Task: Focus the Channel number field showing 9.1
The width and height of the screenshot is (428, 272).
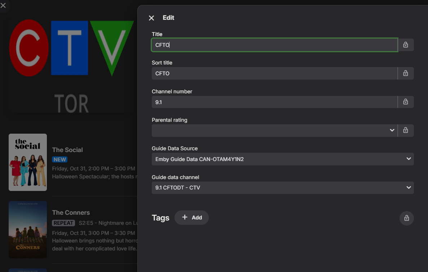Action: (x=274, y=102)
